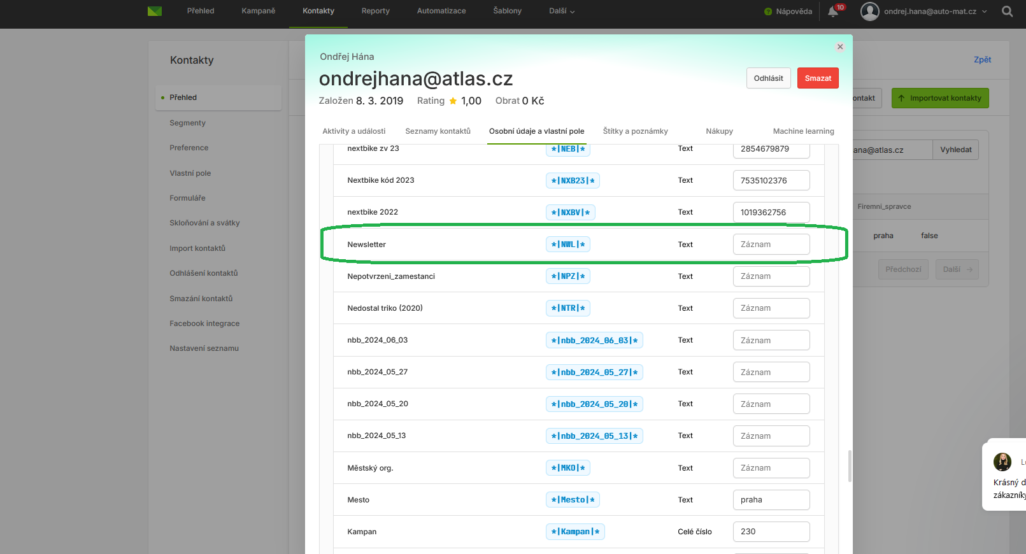
Task: Open the notifications bell icon
Action: (x=833, y=11)
